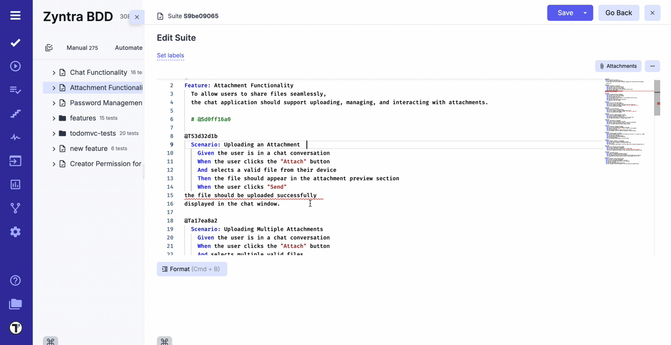Open the Settings gear icon in sidebar
This screenshot has height=345, width=671.
click(x=15, y=232)
